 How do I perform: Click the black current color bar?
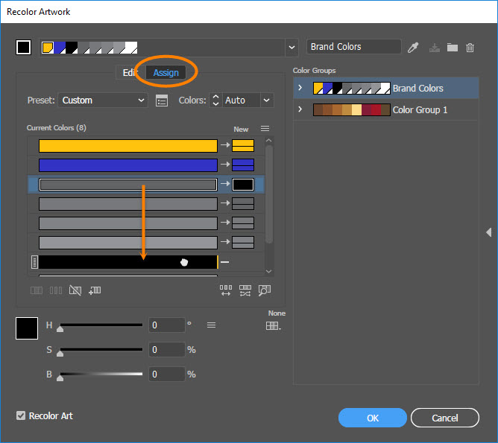pyautogui.click(x=128, y=262)
